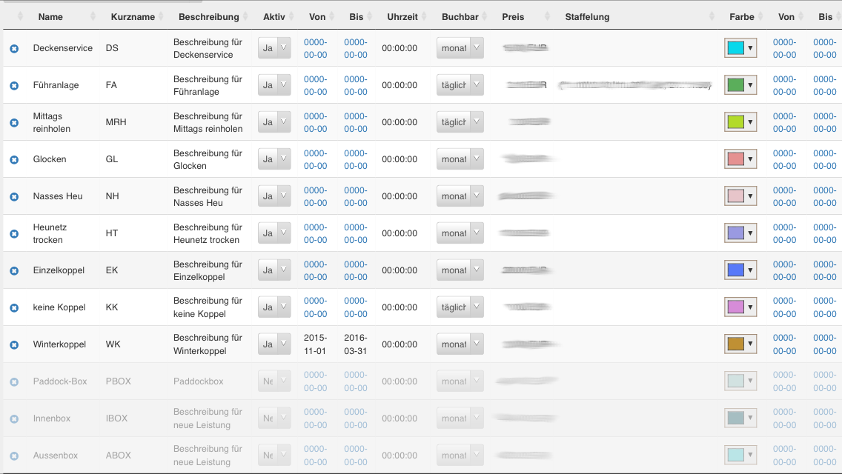This screenshot has height=474, width=842.
Task: Click the 2015-11-01 Von date for Winterkoppel
Action: (x=315, y=344)
